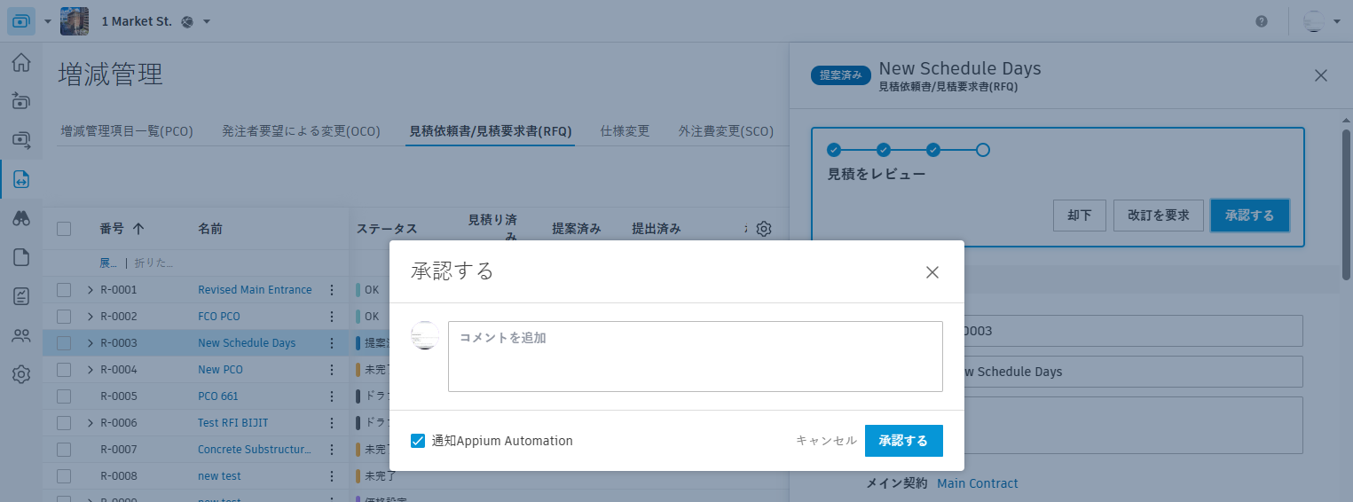Viewport: 1353px width, 502px height.
Task: Open the more menu for FCO PCO row
Action: [332, 317]
